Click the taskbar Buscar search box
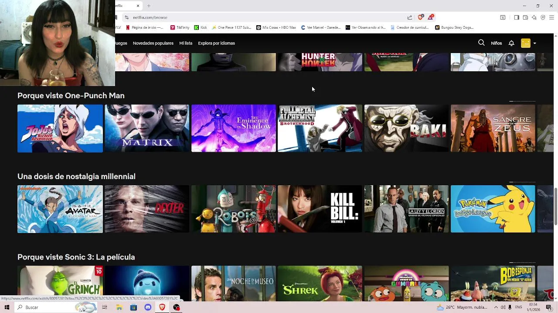 click(x=55, y=307)
